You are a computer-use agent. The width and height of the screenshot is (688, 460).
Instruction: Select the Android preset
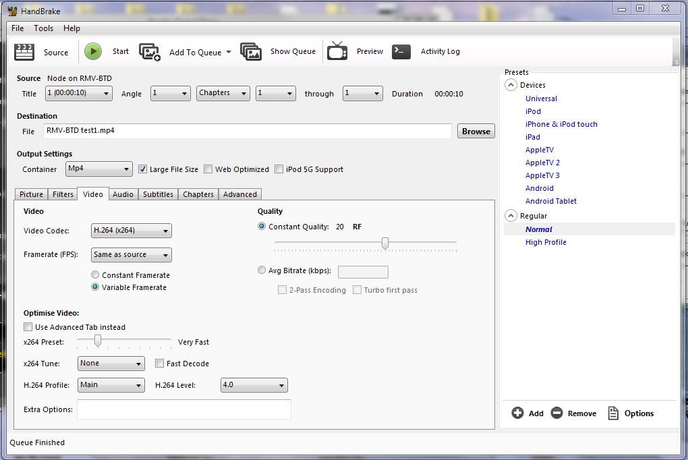point(539,188)
